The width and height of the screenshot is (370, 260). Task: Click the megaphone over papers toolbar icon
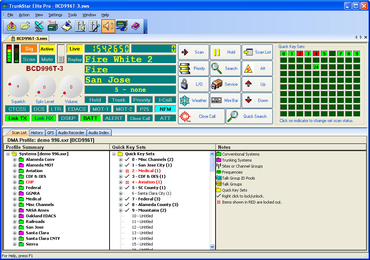point(66,26)
